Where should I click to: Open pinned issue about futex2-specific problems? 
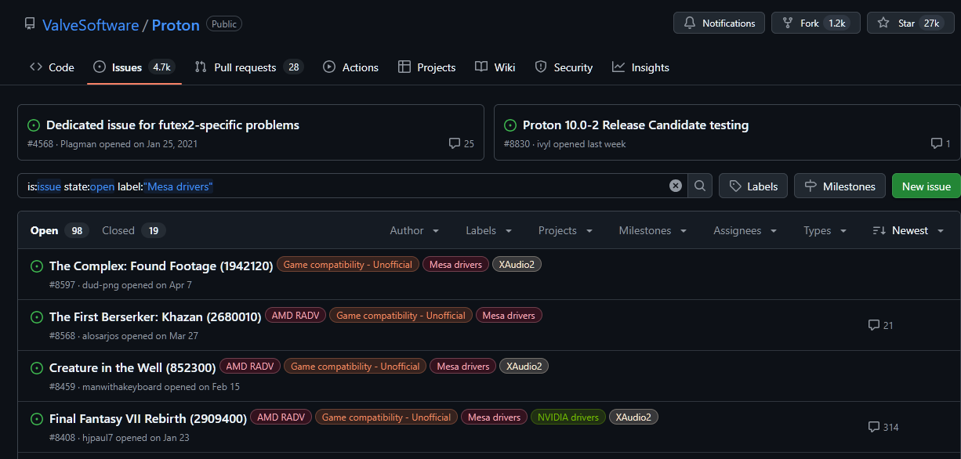(x=172, y=125)
